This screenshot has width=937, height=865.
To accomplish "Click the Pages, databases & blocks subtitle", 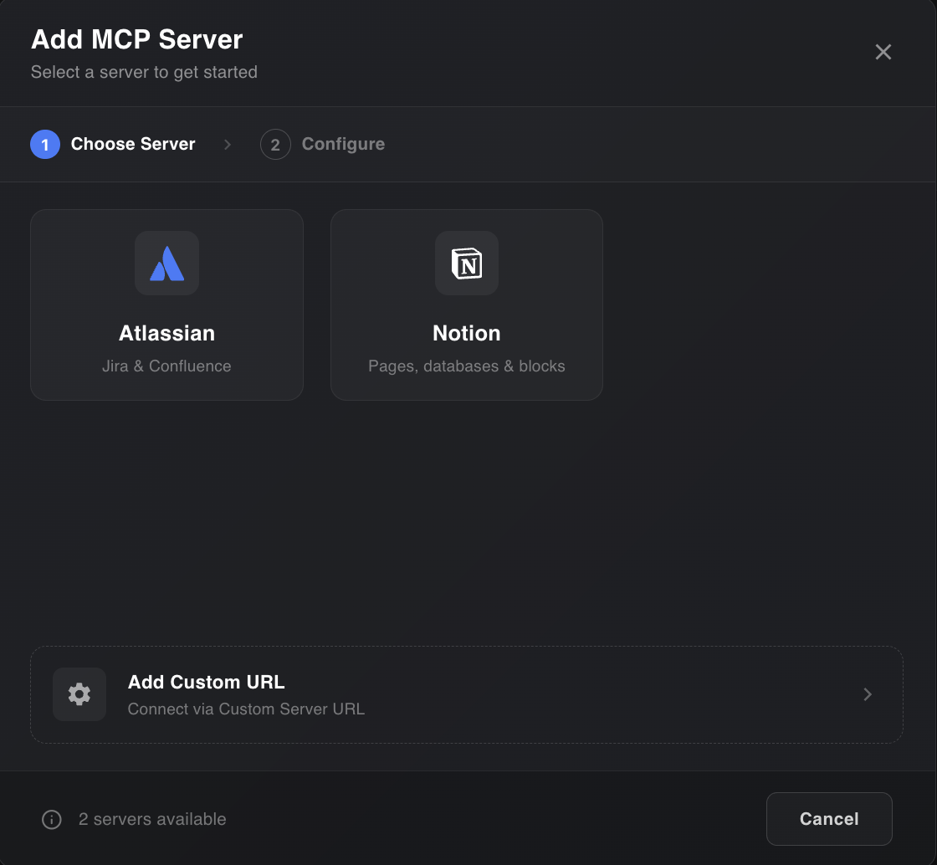I will click(466, 366).
